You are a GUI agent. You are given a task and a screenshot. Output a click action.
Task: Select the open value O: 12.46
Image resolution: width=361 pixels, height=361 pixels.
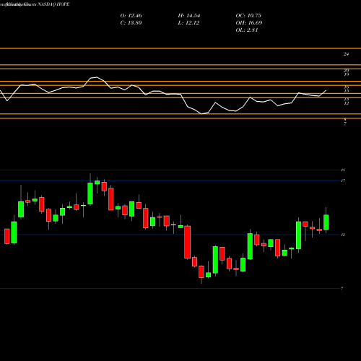[x=131, y=16]
